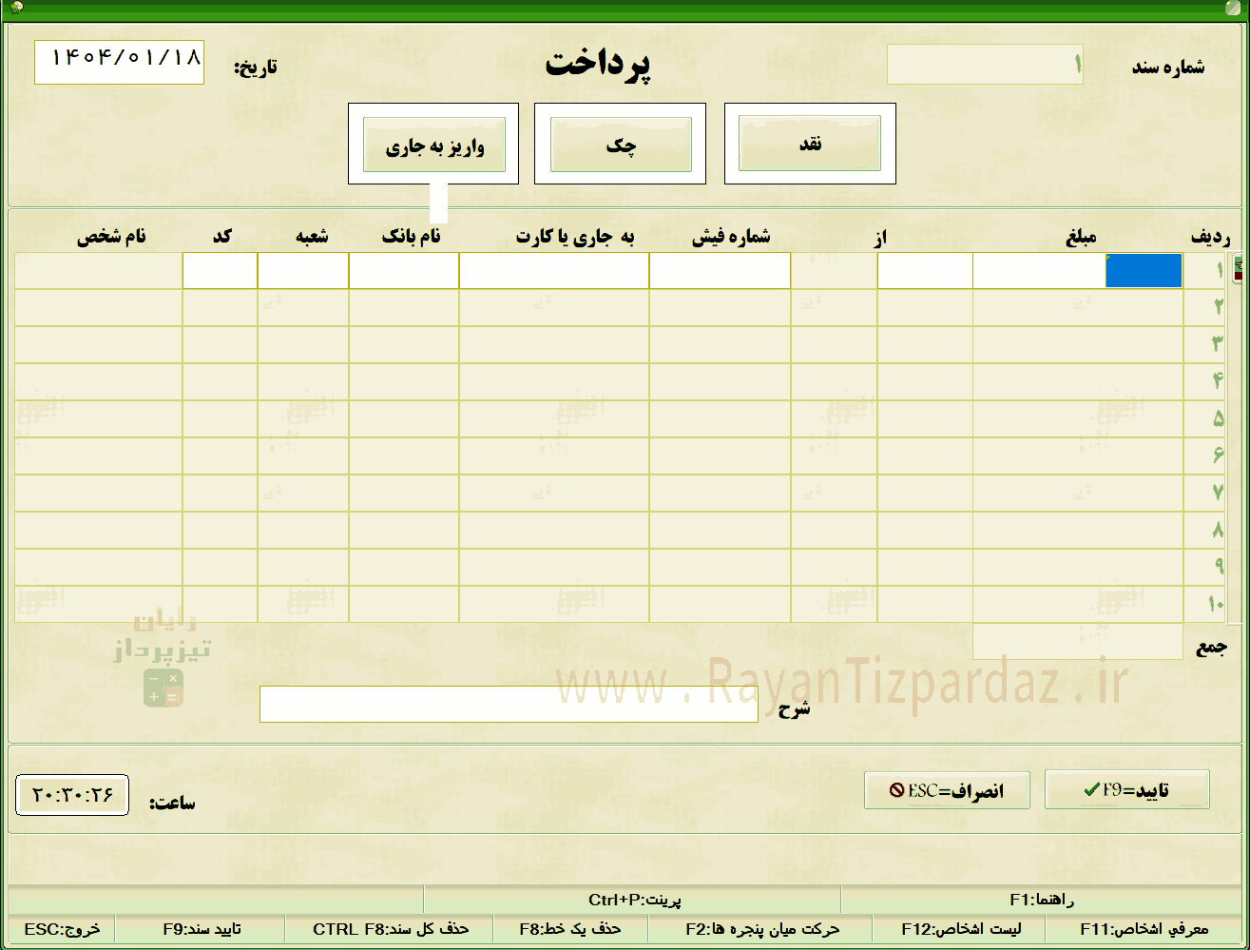Click the شعبه column header

[x=311, y=237]
